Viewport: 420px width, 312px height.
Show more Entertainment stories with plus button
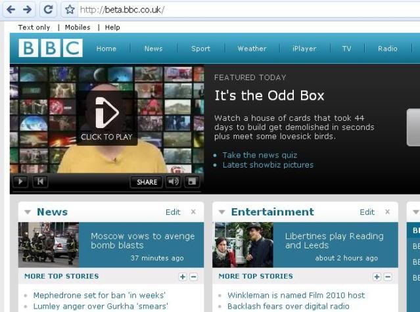377,277
